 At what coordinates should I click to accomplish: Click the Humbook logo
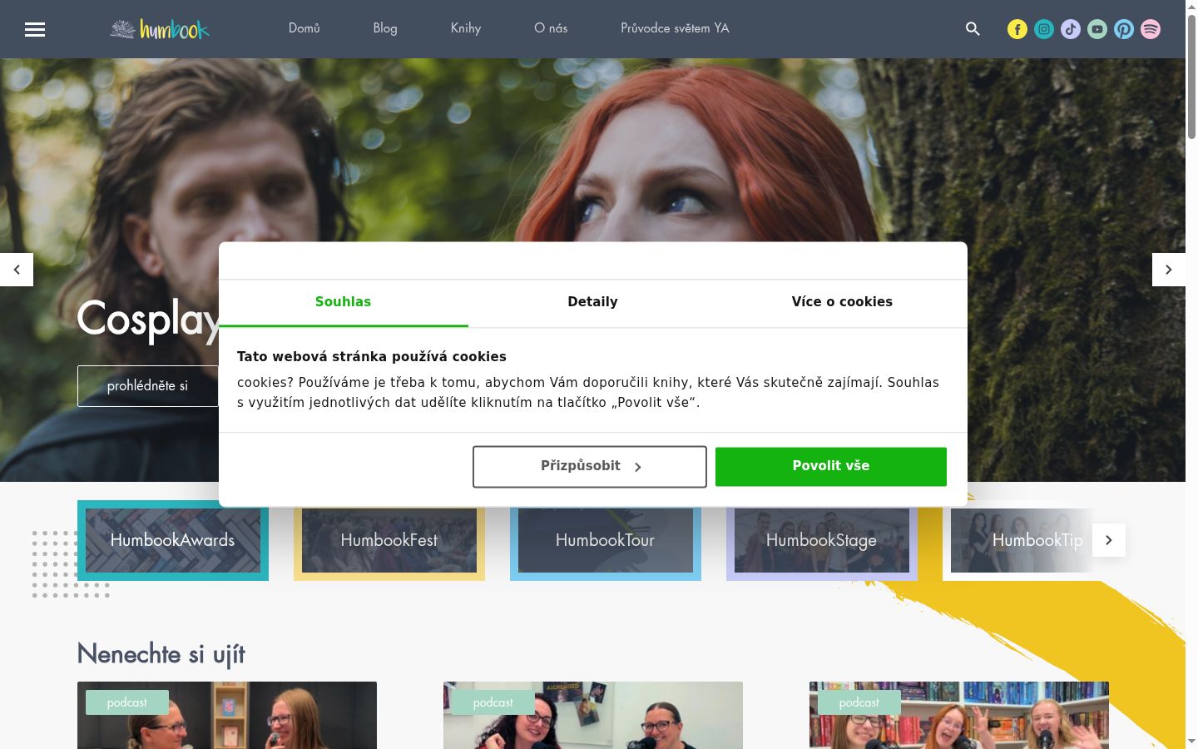[160, 29]
